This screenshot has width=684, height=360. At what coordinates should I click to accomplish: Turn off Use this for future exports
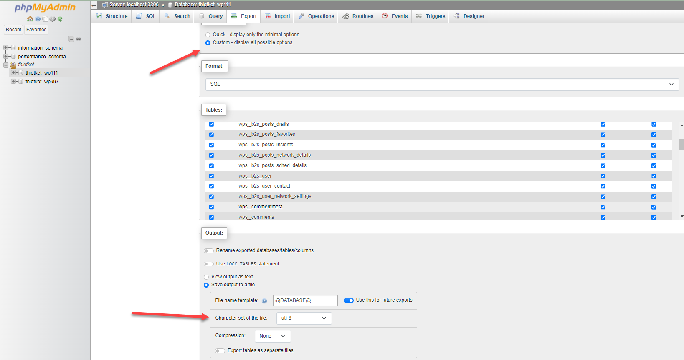(x=348, y=300)
